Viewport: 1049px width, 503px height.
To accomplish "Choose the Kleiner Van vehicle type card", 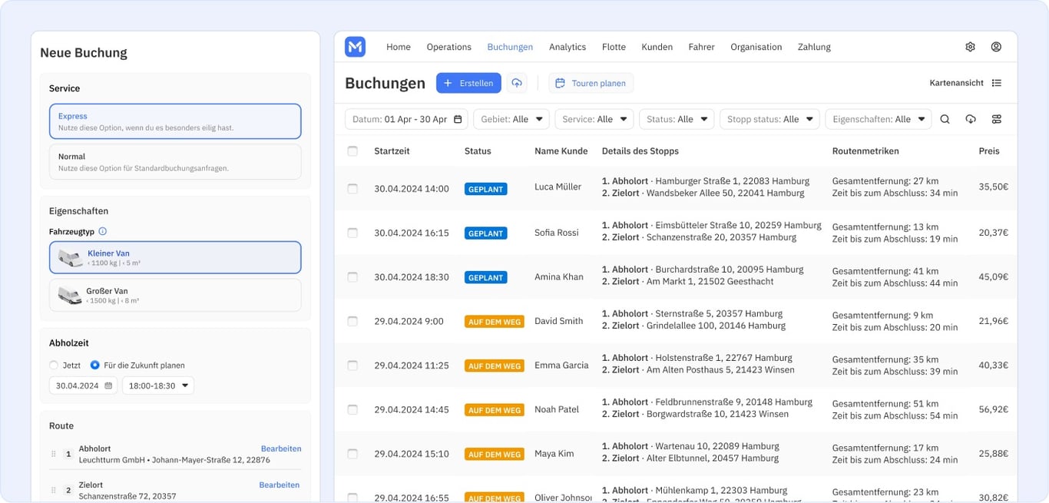I will (x=175, y=258).
